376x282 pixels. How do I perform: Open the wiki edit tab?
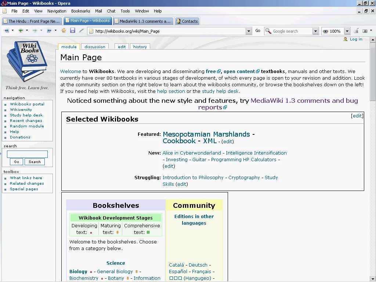pyautogui.click(x=122, y=47)
